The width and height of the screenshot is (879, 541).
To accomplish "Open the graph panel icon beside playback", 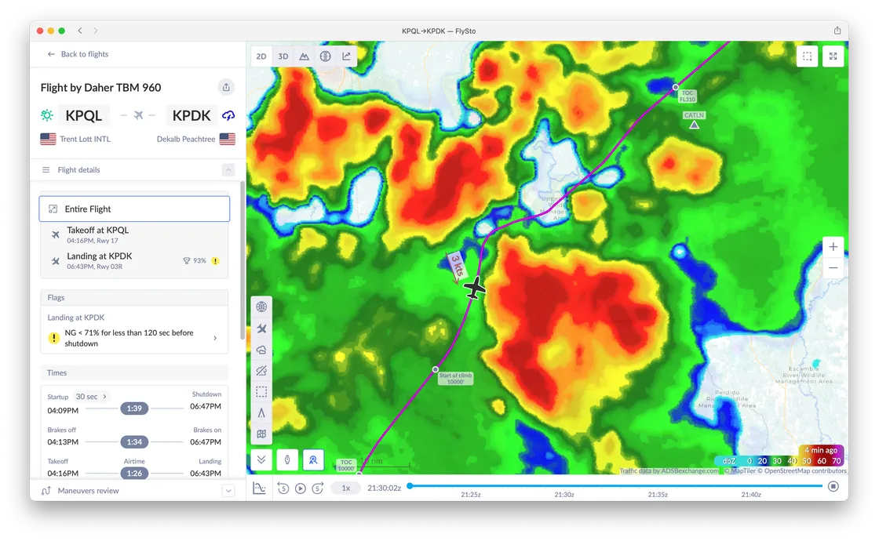I will tap(259, 488).
